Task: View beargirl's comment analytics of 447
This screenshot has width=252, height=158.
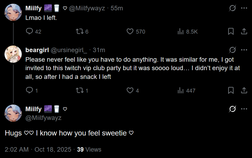Action: pyautogui.click(x=181, y=91)
